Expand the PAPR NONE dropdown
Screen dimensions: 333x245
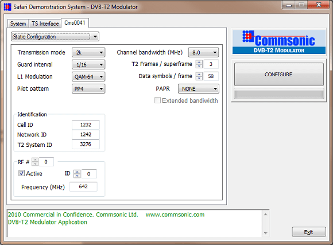click(199, 89)
